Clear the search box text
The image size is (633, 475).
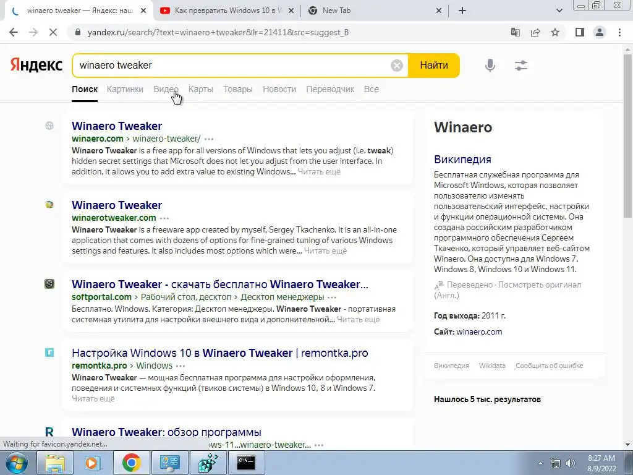pyautogui.click(x=397, y=66)
